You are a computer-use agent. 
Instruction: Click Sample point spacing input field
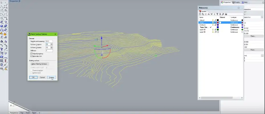click(49, 41)
